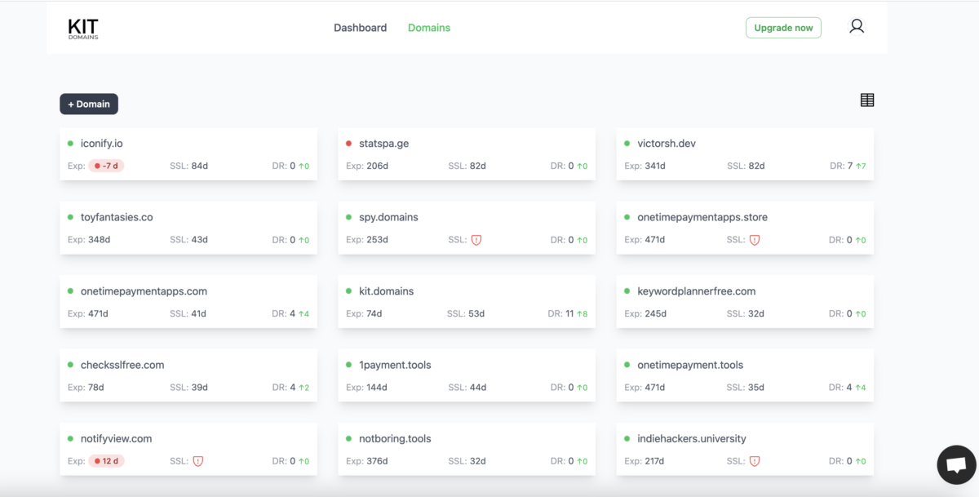979x497 pixels.
Task: Click red status dot for statspa.ge
Action: tap(349, 144)
